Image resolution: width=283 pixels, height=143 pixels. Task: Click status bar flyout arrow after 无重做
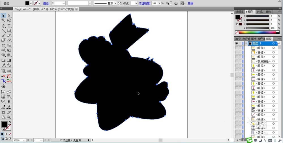pyautogui.click(x=88, y=140)
